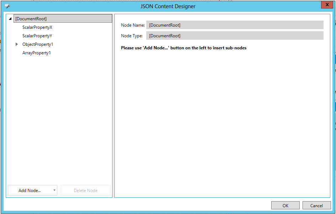
Task: Click the JSON Content Designer title bar icon
Action: (7, 6)
